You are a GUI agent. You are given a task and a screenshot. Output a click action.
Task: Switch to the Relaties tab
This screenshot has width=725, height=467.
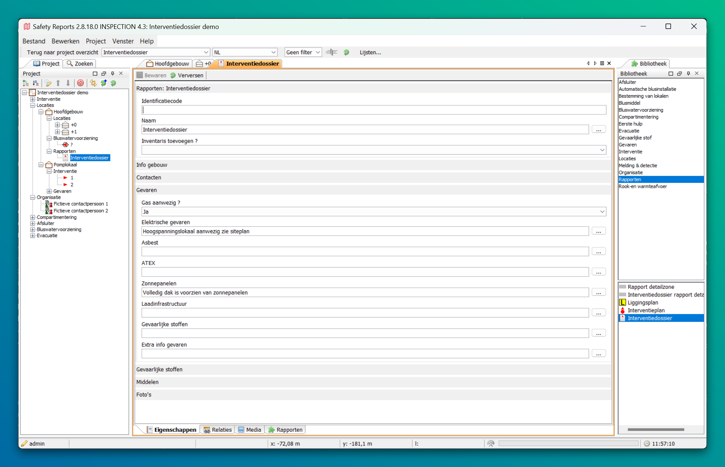tap(217, 430)
